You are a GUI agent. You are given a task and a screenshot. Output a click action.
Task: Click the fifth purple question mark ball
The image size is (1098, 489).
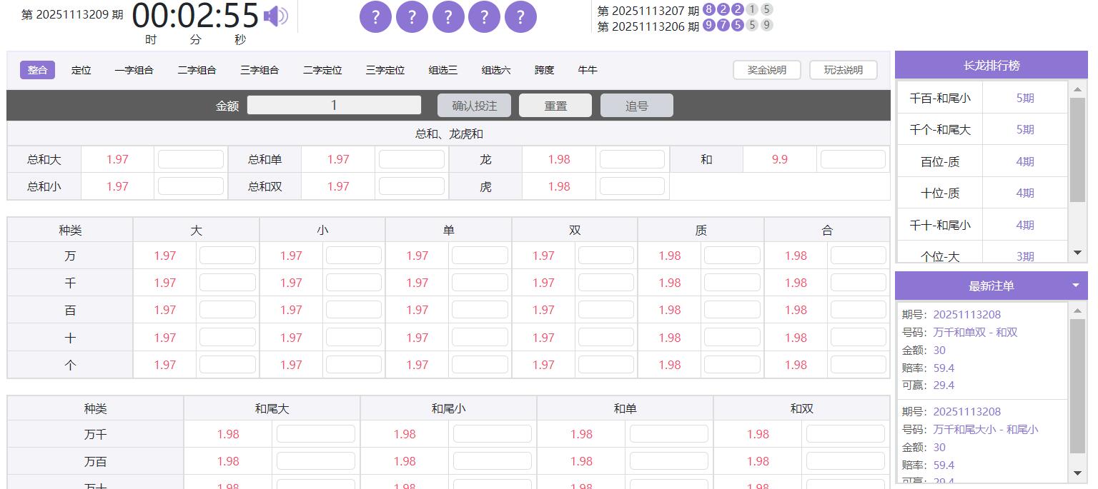tap(520, 17)
